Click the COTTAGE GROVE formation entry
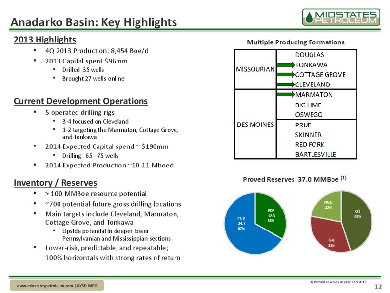Screen dimensions: 390x293 (x=320, y=75)
